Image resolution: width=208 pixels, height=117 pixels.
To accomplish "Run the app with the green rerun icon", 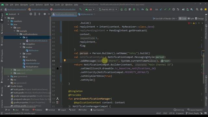I will point(121,9).
